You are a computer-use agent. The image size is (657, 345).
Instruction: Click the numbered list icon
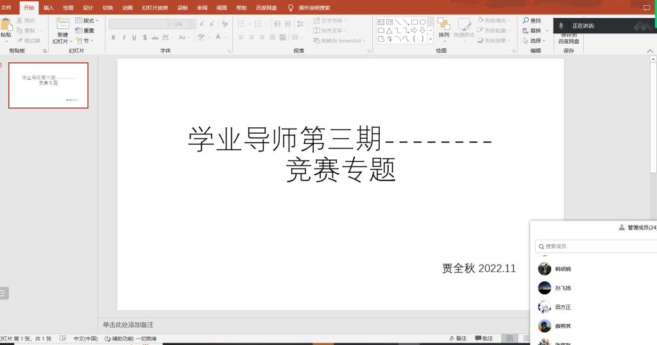coord(258,24)
